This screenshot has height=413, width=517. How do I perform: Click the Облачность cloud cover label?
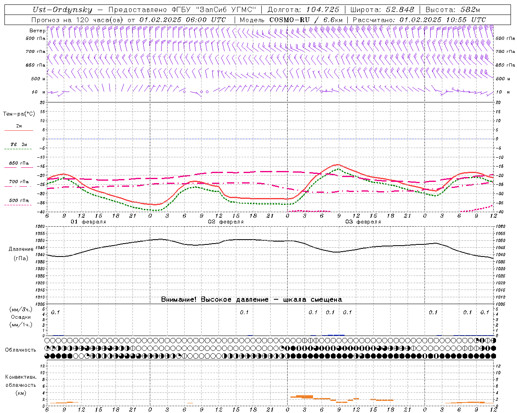21,350
